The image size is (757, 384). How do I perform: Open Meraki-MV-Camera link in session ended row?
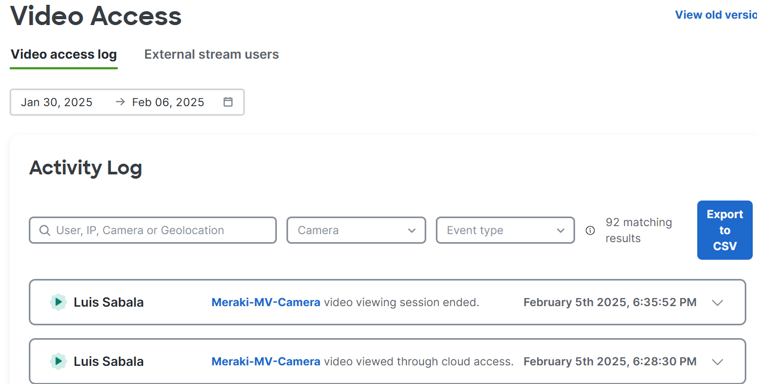tap(266, 302)
